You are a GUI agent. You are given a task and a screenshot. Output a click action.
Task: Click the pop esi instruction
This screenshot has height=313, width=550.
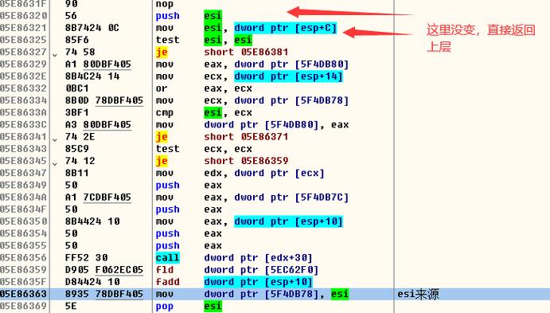click(189, 307)
